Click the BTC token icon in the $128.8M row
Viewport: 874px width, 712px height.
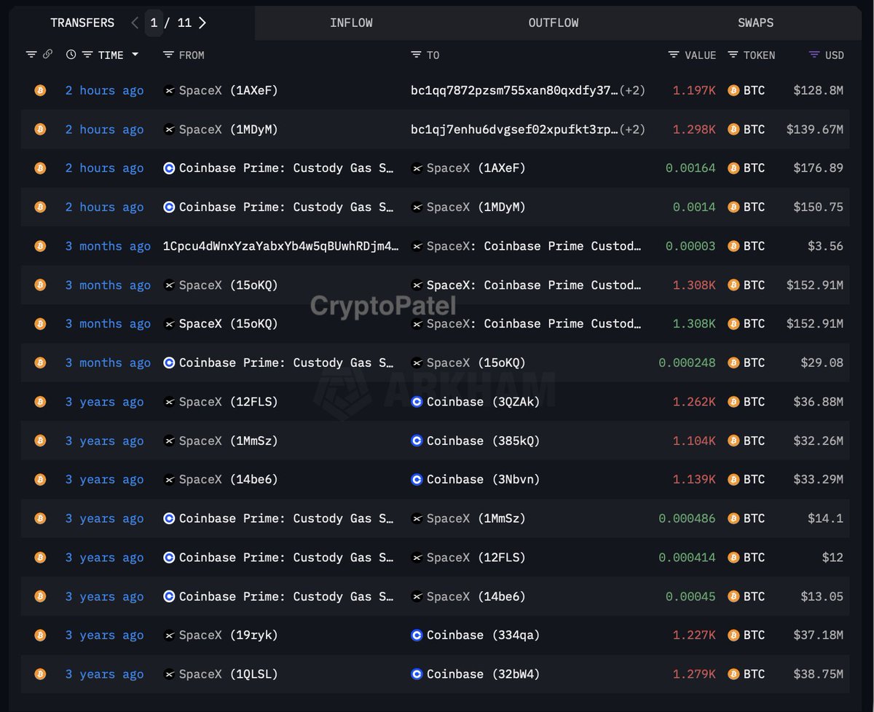733,90
